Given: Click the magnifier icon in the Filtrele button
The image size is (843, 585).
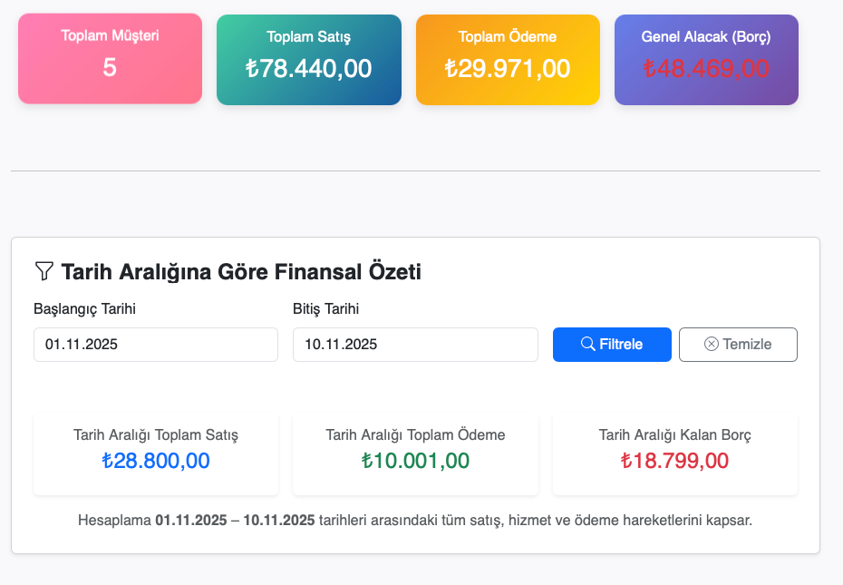Looking at the screenshot, I should [x=588, y=344].
